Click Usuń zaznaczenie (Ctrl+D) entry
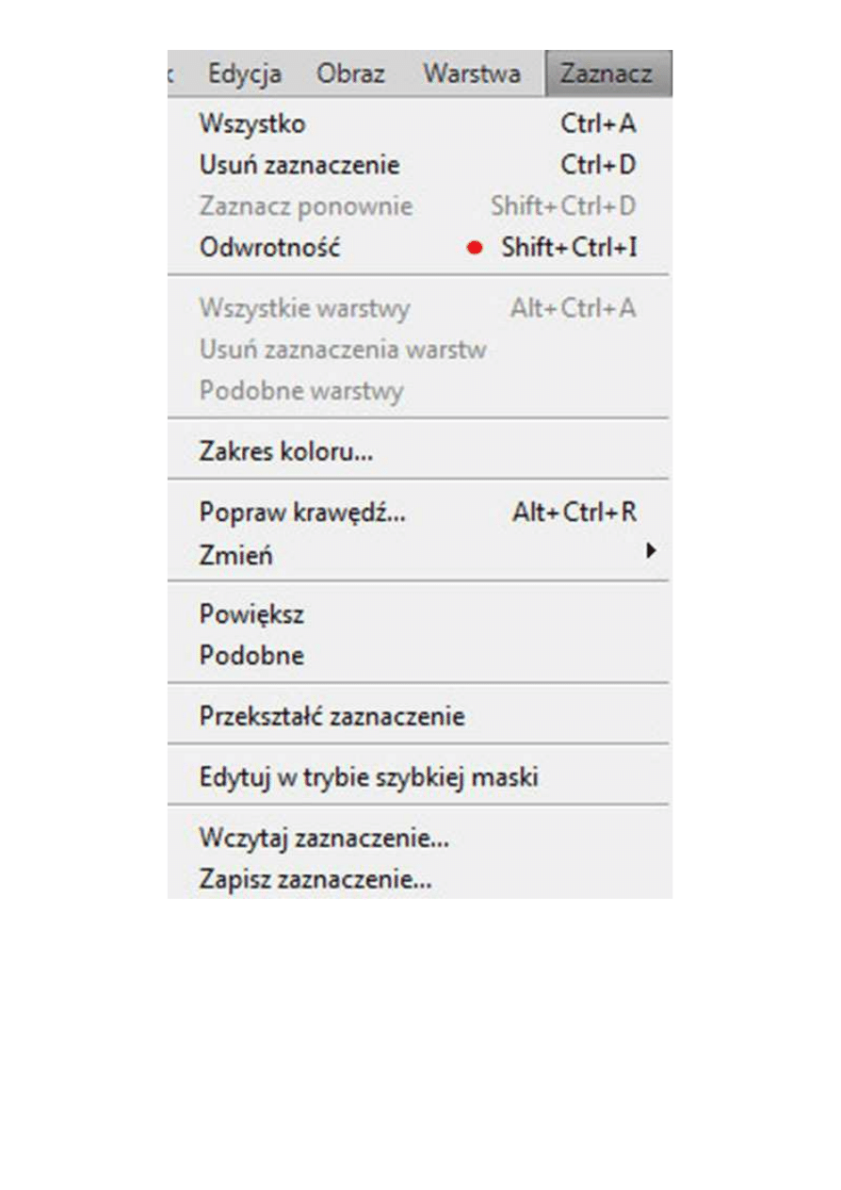This screenshot has width=841, height=1190. tap(299, 165)
